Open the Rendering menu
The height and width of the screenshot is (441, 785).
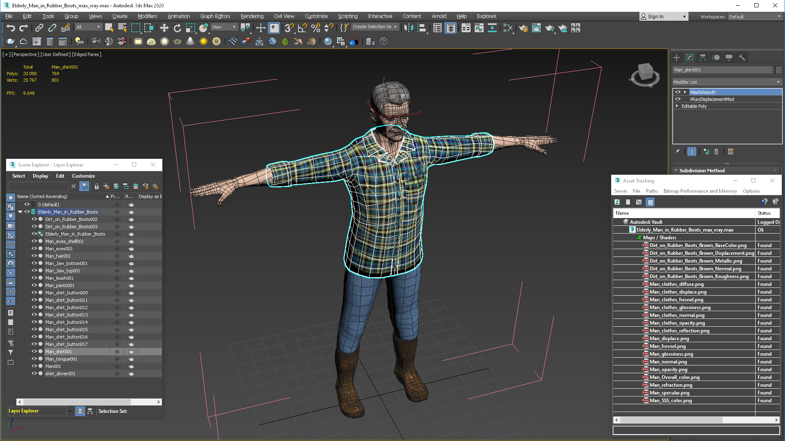252,16
